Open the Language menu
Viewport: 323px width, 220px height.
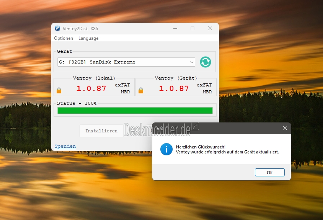(x=88, y=38)
